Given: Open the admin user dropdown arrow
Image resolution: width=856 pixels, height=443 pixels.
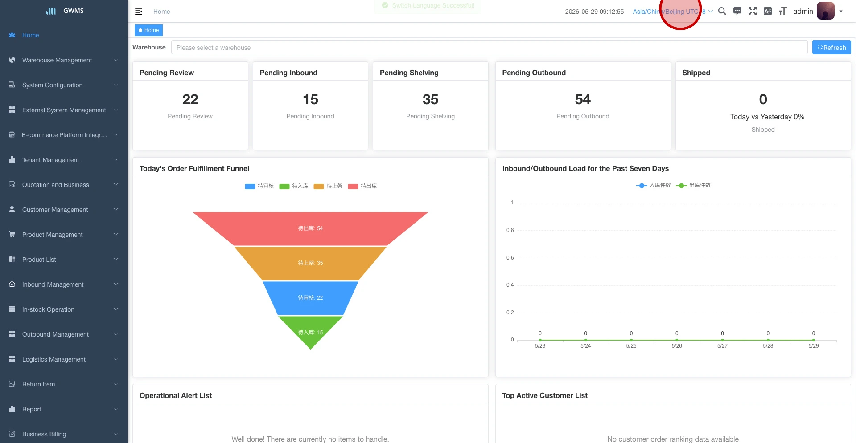Looking at the screenshot, I should (x=841, y=12).
